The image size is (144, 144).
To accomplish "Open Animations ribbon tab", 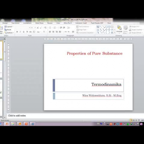I will tap(27, 23).
